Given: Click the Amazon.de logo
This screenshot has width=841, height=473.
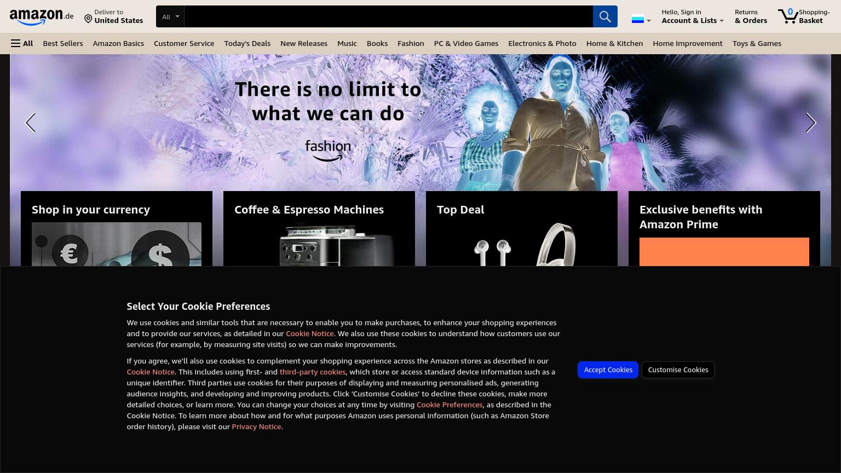Looking at the screenshot, I should point(42,17).
